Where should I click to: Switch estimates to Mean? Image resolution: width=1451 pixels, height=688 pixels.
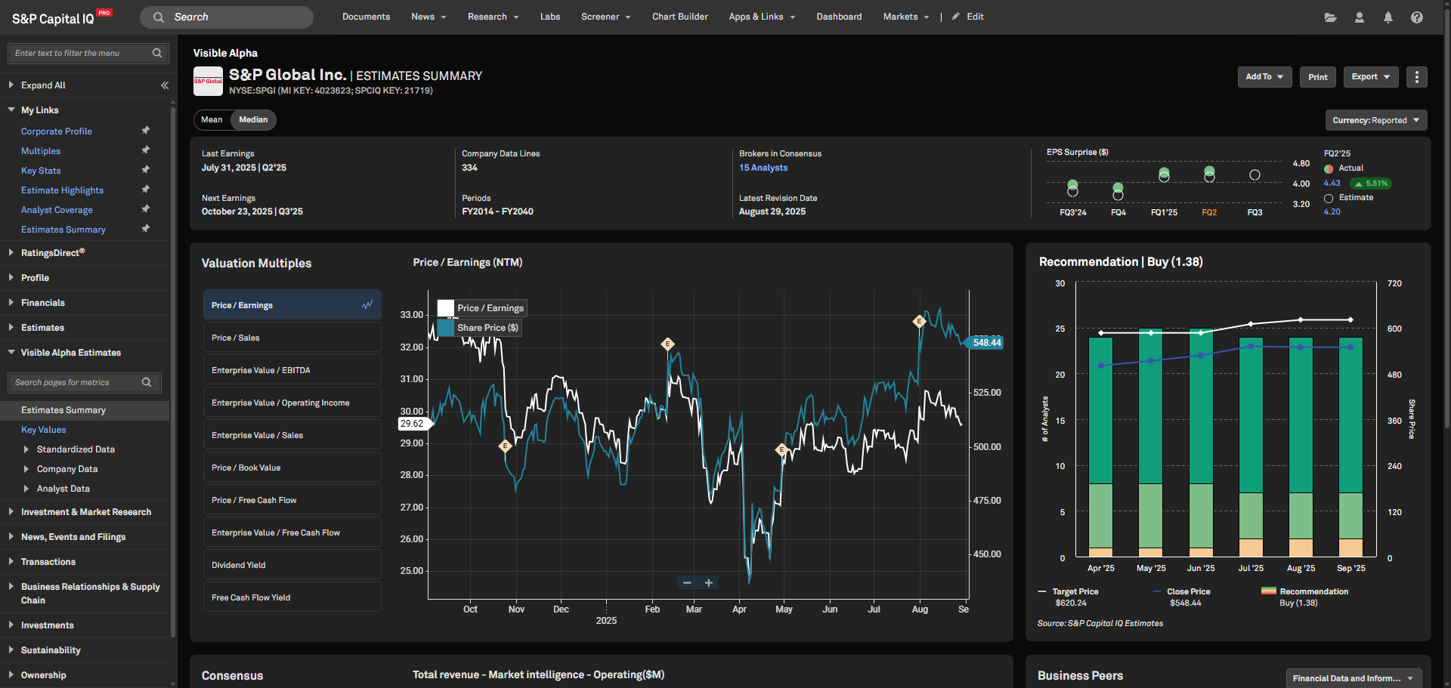coord(212,120)
